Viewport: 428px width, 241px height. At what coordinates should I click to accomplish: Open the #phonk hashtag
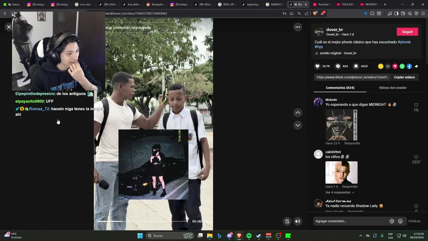click(x=404, y=42)
